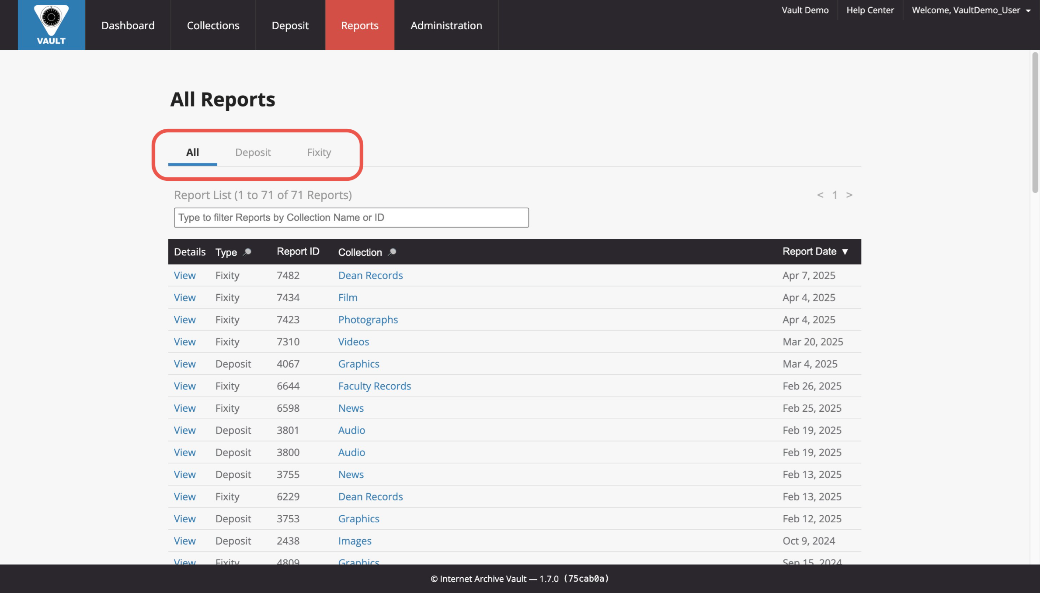The image size is (1040, 593).
Task: View report 7482 details
Action: [184, 275]
